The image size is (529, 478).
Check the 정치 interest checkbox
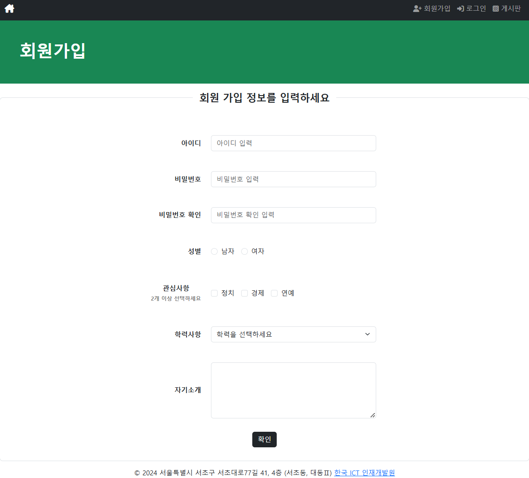(x=214, y=293)
